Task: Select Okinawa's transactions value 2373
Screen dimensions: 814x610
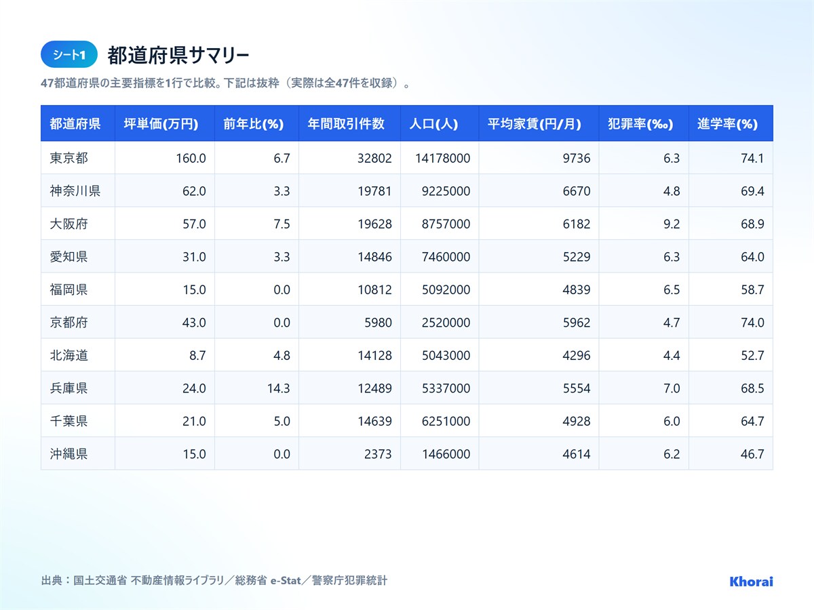Action: pos(349,454)
